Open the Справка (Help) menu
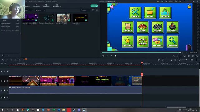 coord(55,2)
